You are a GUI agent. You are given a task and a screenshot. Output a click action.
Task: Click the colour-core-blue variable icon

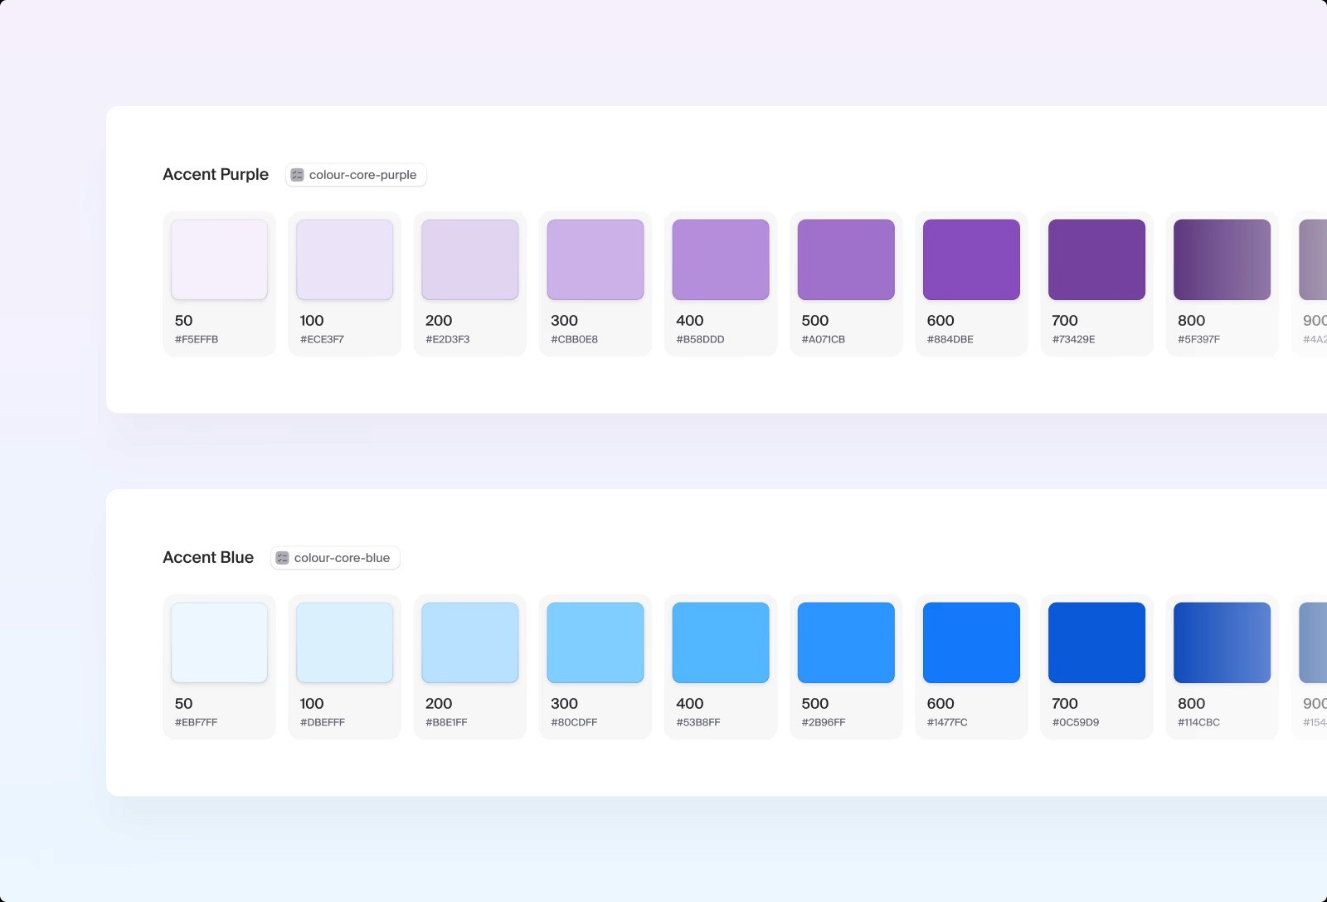[282, 558]
